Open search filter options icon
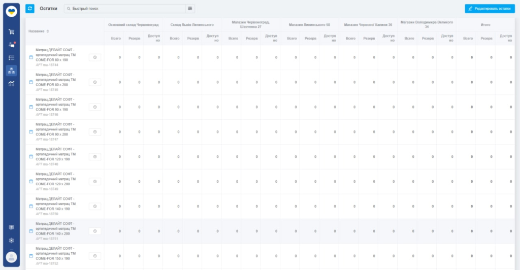520x270 pixels. pyautogui.click(x=190, y=9)
